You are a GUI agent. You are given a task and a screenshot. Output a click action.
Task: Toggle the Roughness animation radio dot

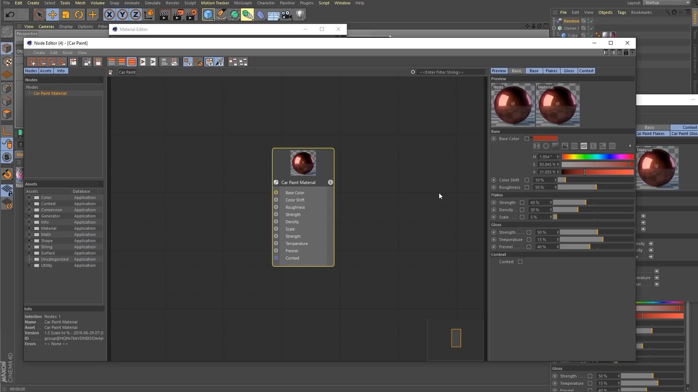coord(494,187)
